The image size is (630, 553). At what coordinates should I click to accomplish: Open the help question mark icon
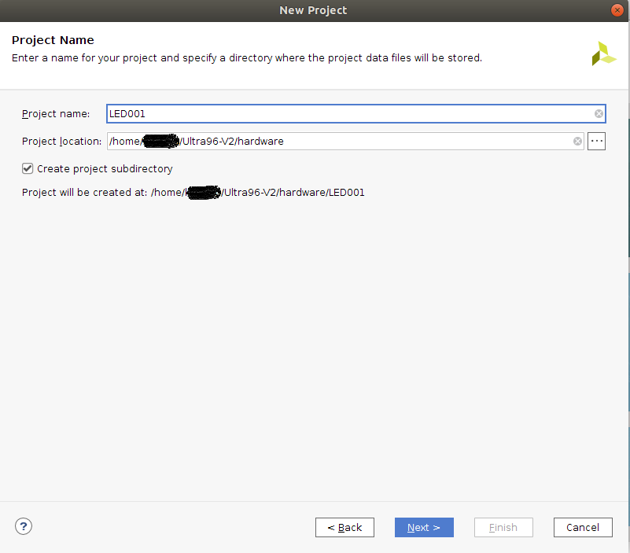(24, 526)
